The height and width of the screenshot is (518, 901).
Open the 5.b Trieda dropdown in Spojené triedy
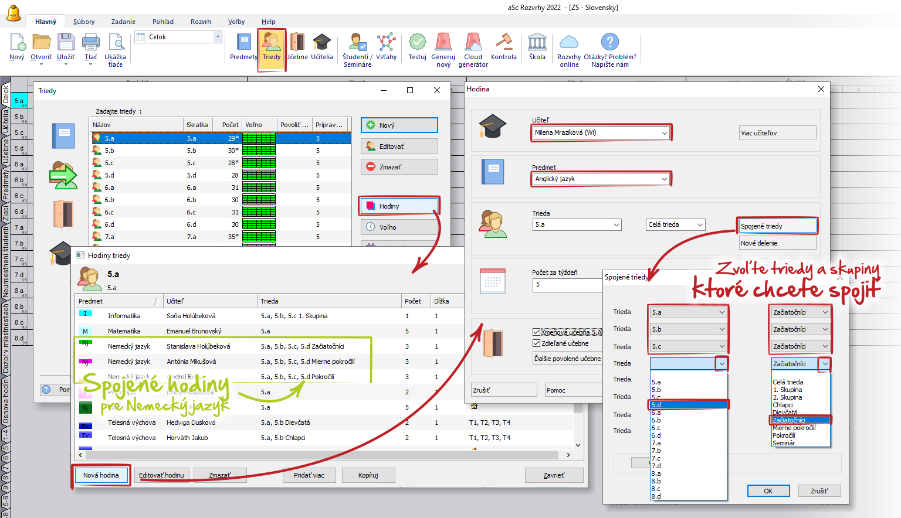click(688, 329)
